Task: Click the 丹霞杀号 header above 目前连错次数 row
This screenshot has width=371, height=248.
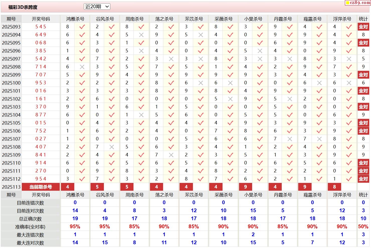Action: (283, 195)
